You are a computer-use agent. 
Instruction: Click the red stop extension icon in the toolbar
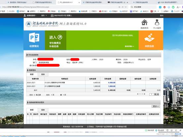point(164,7)
